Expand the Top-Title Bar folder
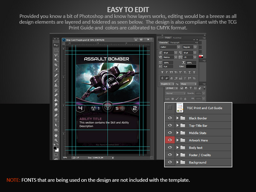 [x=178, y=125]
